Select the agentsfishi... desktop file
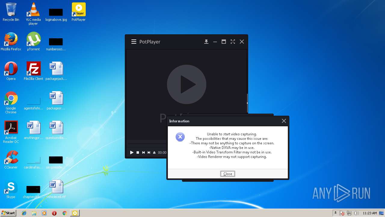 pos(33,104)
